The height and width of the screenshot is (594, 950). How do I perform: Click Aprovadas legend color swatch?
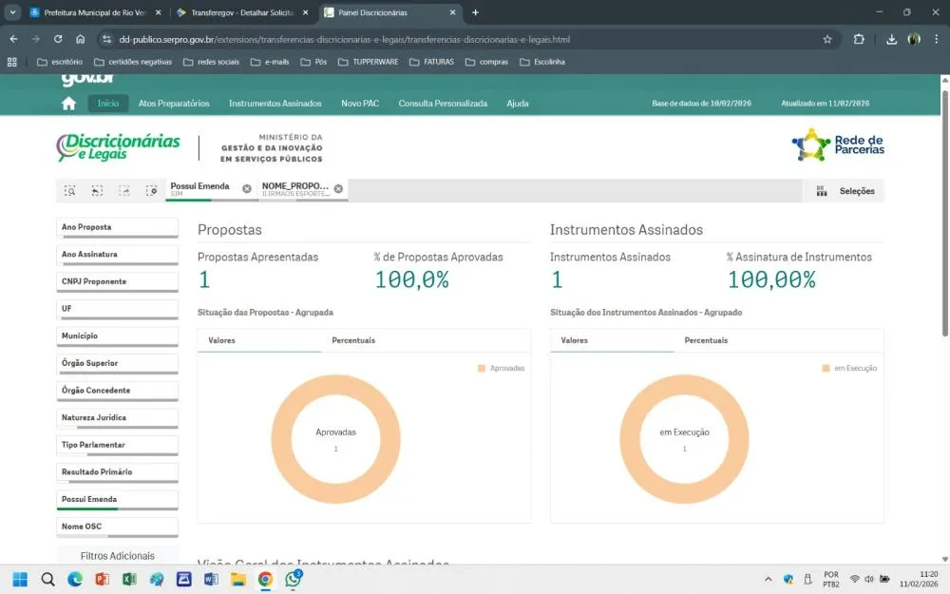coord(482,369)
